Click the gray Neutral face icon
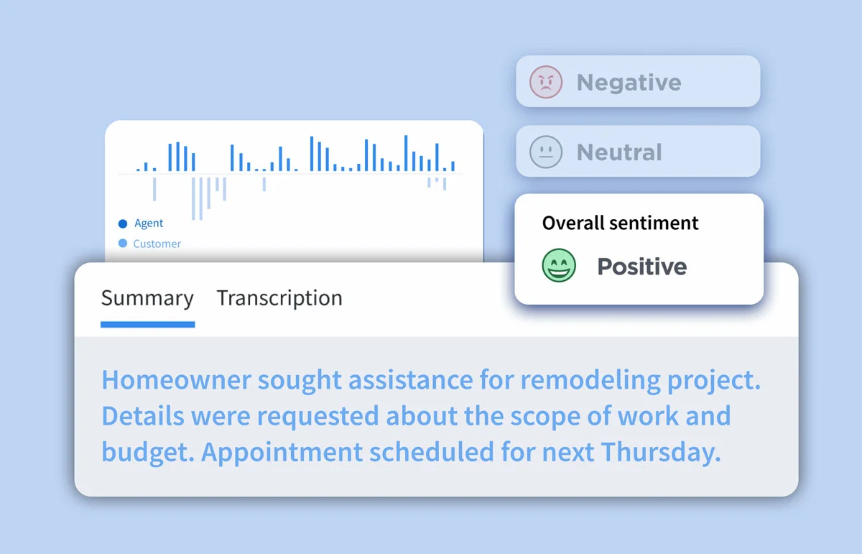This screenshot has height=554, width=862. [545, 152]
